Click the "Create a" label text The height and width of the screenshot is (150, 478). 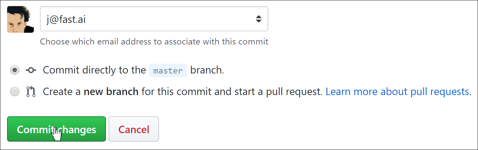pyautogui.click(x=62, y=92)
